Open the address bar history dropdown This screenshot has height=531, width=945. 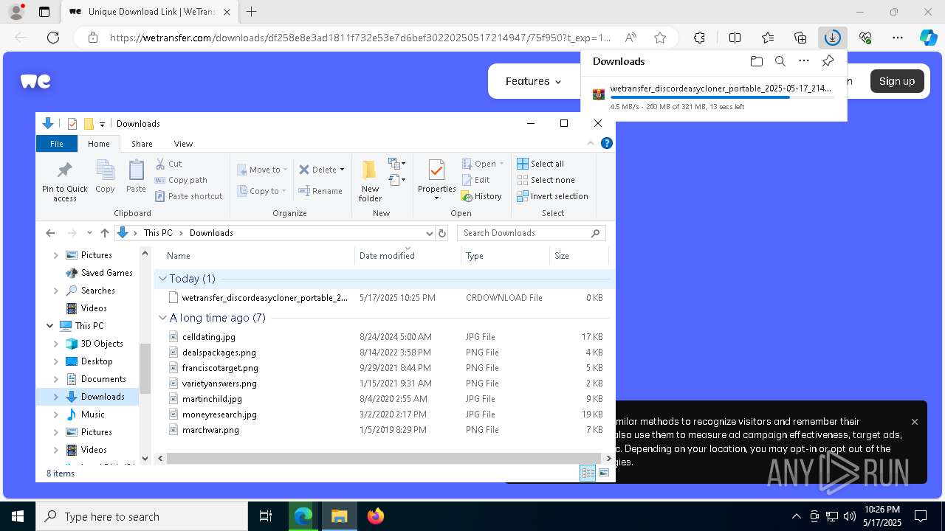point(429,233)
